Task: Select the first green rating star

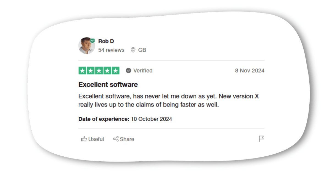Action: 82,71
